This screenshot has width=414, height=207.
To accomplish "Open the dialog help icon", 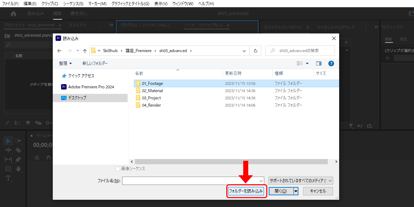I will 331,63.
